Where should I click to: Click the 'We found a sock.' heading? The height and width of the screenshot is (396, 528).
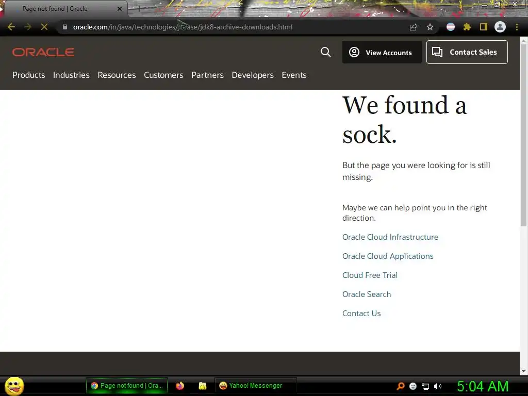coord(405,120)
